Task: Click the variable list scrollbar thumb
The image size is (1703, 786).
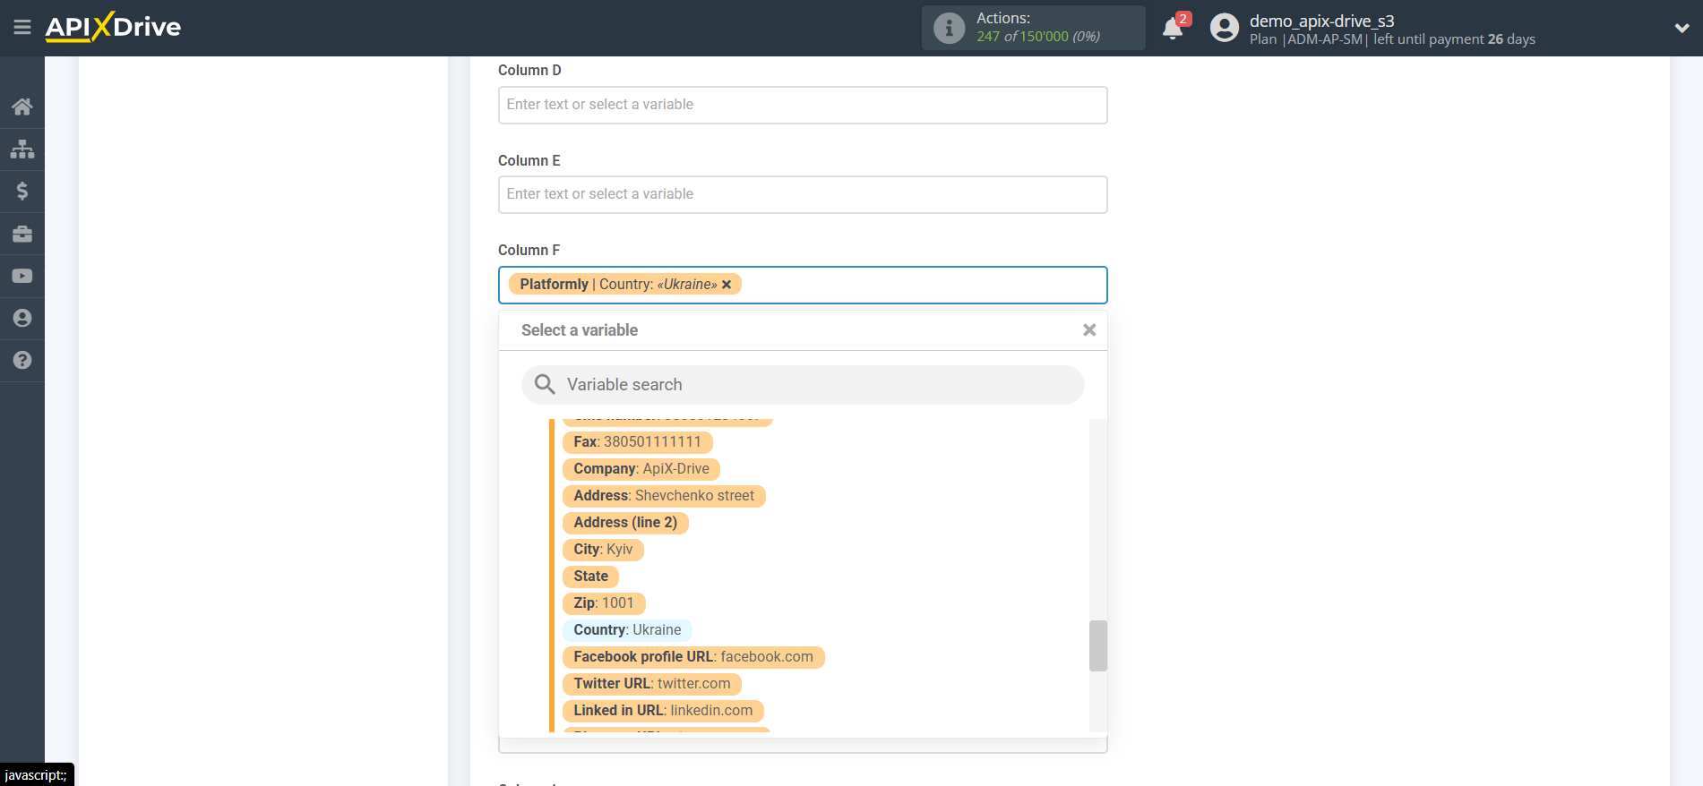Action: 1097,645
